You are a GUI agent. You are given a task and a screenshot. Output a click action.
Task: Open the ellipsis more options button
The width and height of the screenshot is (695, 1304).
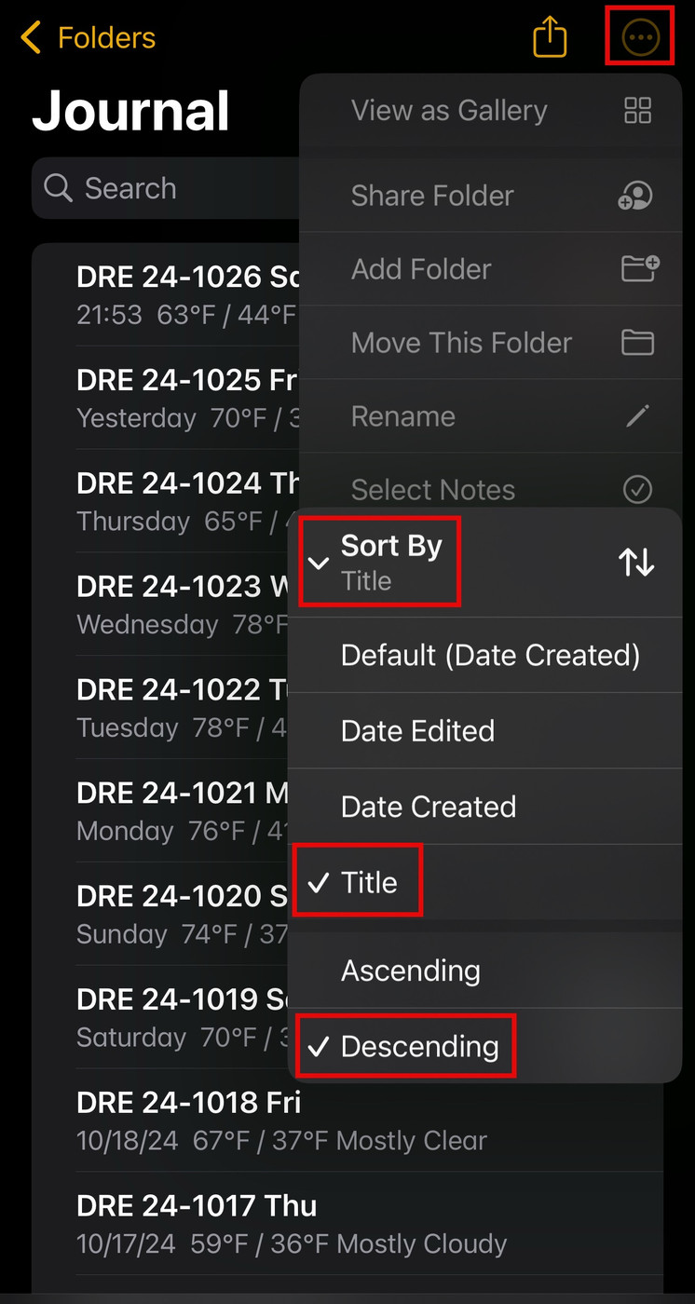[x=640, y=38]
